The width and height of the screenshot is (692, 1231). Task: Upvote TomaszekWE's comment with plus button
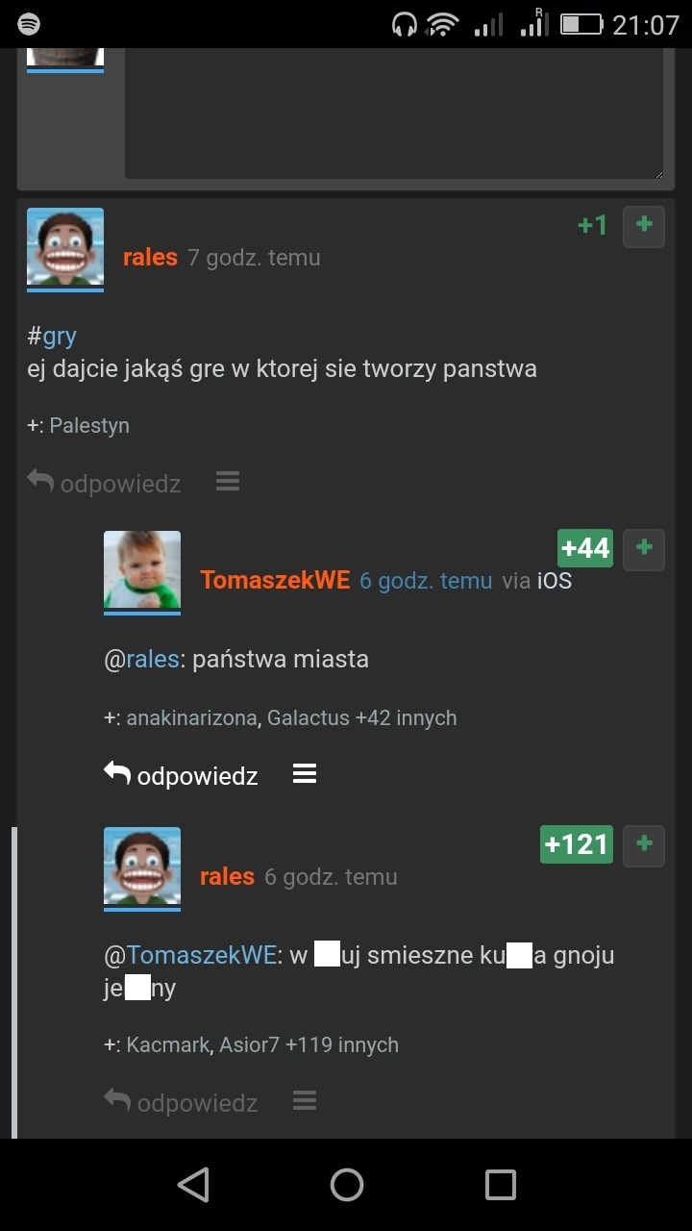644,549
